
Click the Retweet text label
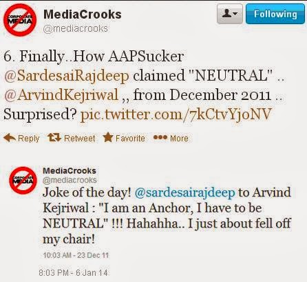(80, 138)
